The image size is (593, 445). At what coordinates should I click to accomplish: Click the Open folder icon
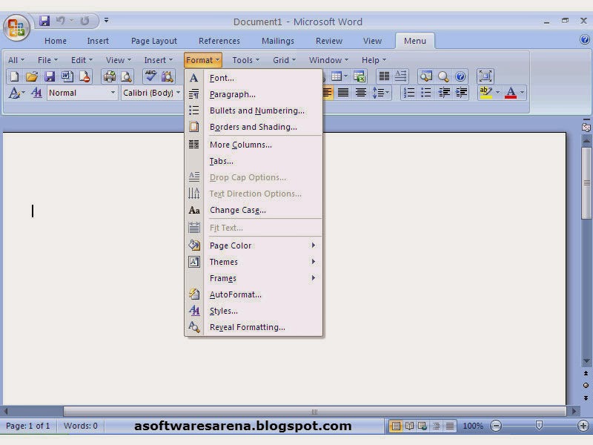coord(32,76)
